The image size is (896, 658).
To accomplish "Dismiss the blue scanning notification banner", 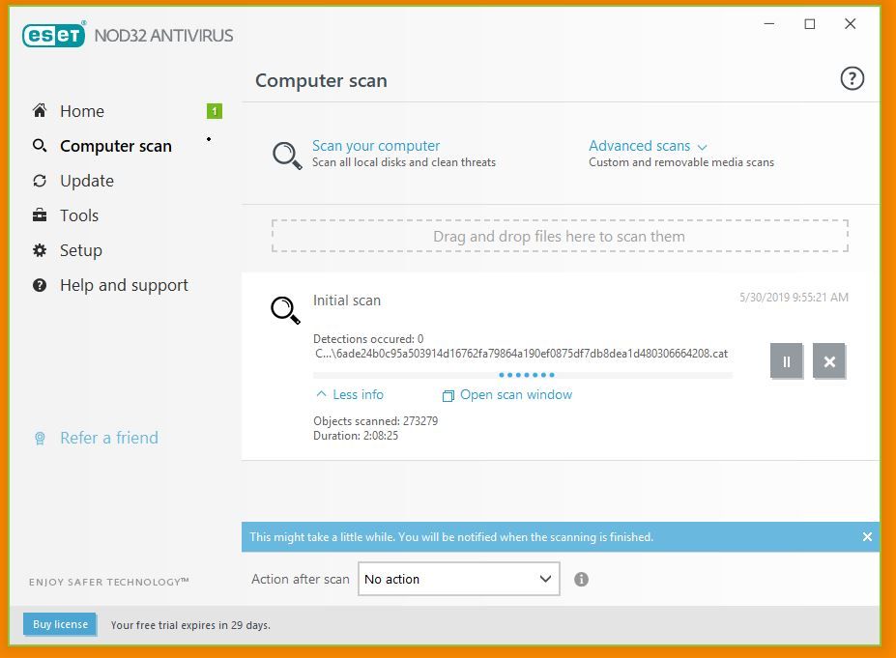I will [x=867, y=537].
